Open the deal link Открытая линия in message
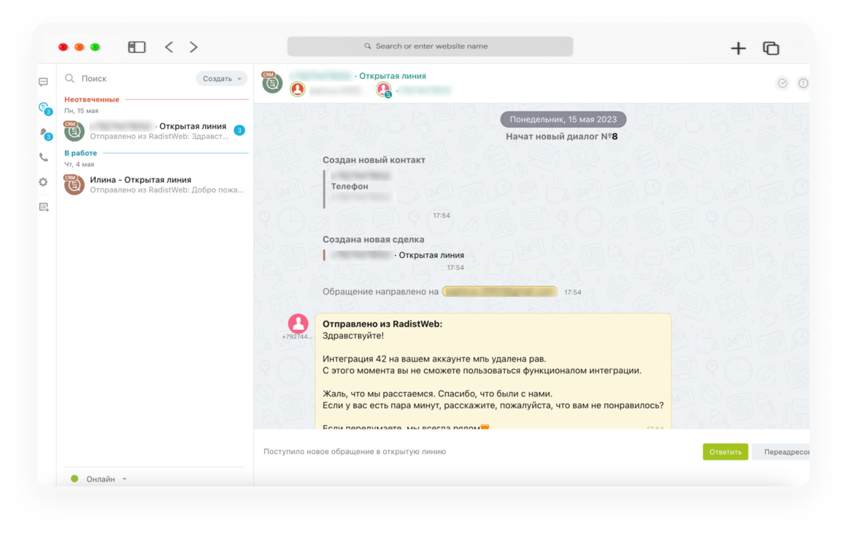The width and height of the screenshot is (847, 533). click(x=431, y=255)
